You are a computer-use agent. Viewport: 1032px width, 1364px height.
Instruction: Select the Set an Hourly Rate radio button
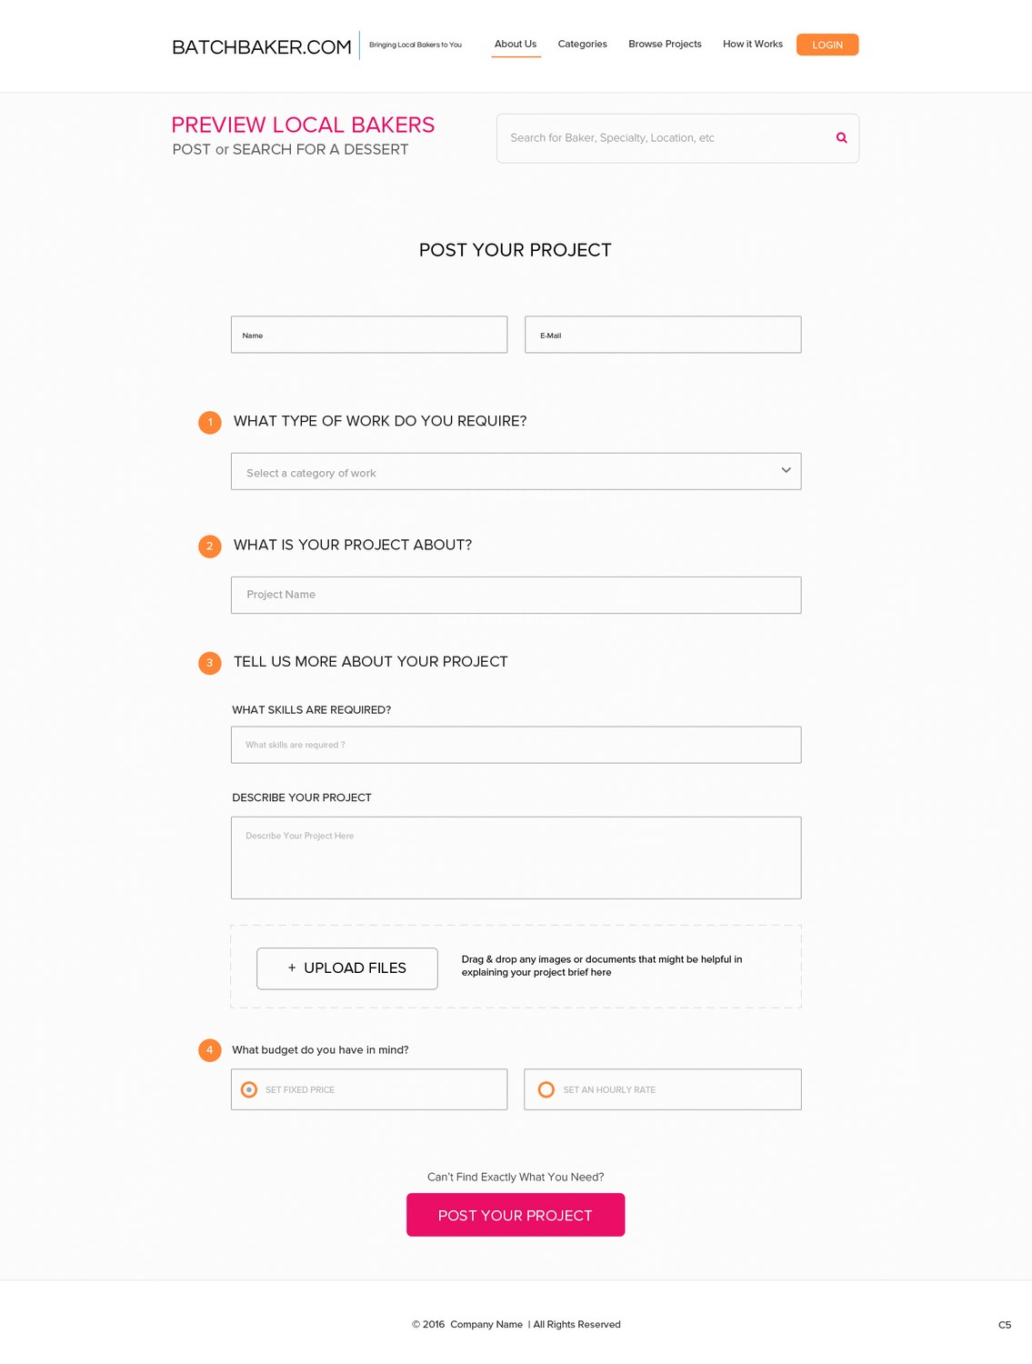(x=546, y=1089)
